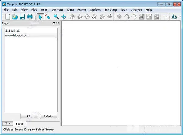Screen dimensions: 183x135
Task: Open the Scripting menu
Action: 110,10
